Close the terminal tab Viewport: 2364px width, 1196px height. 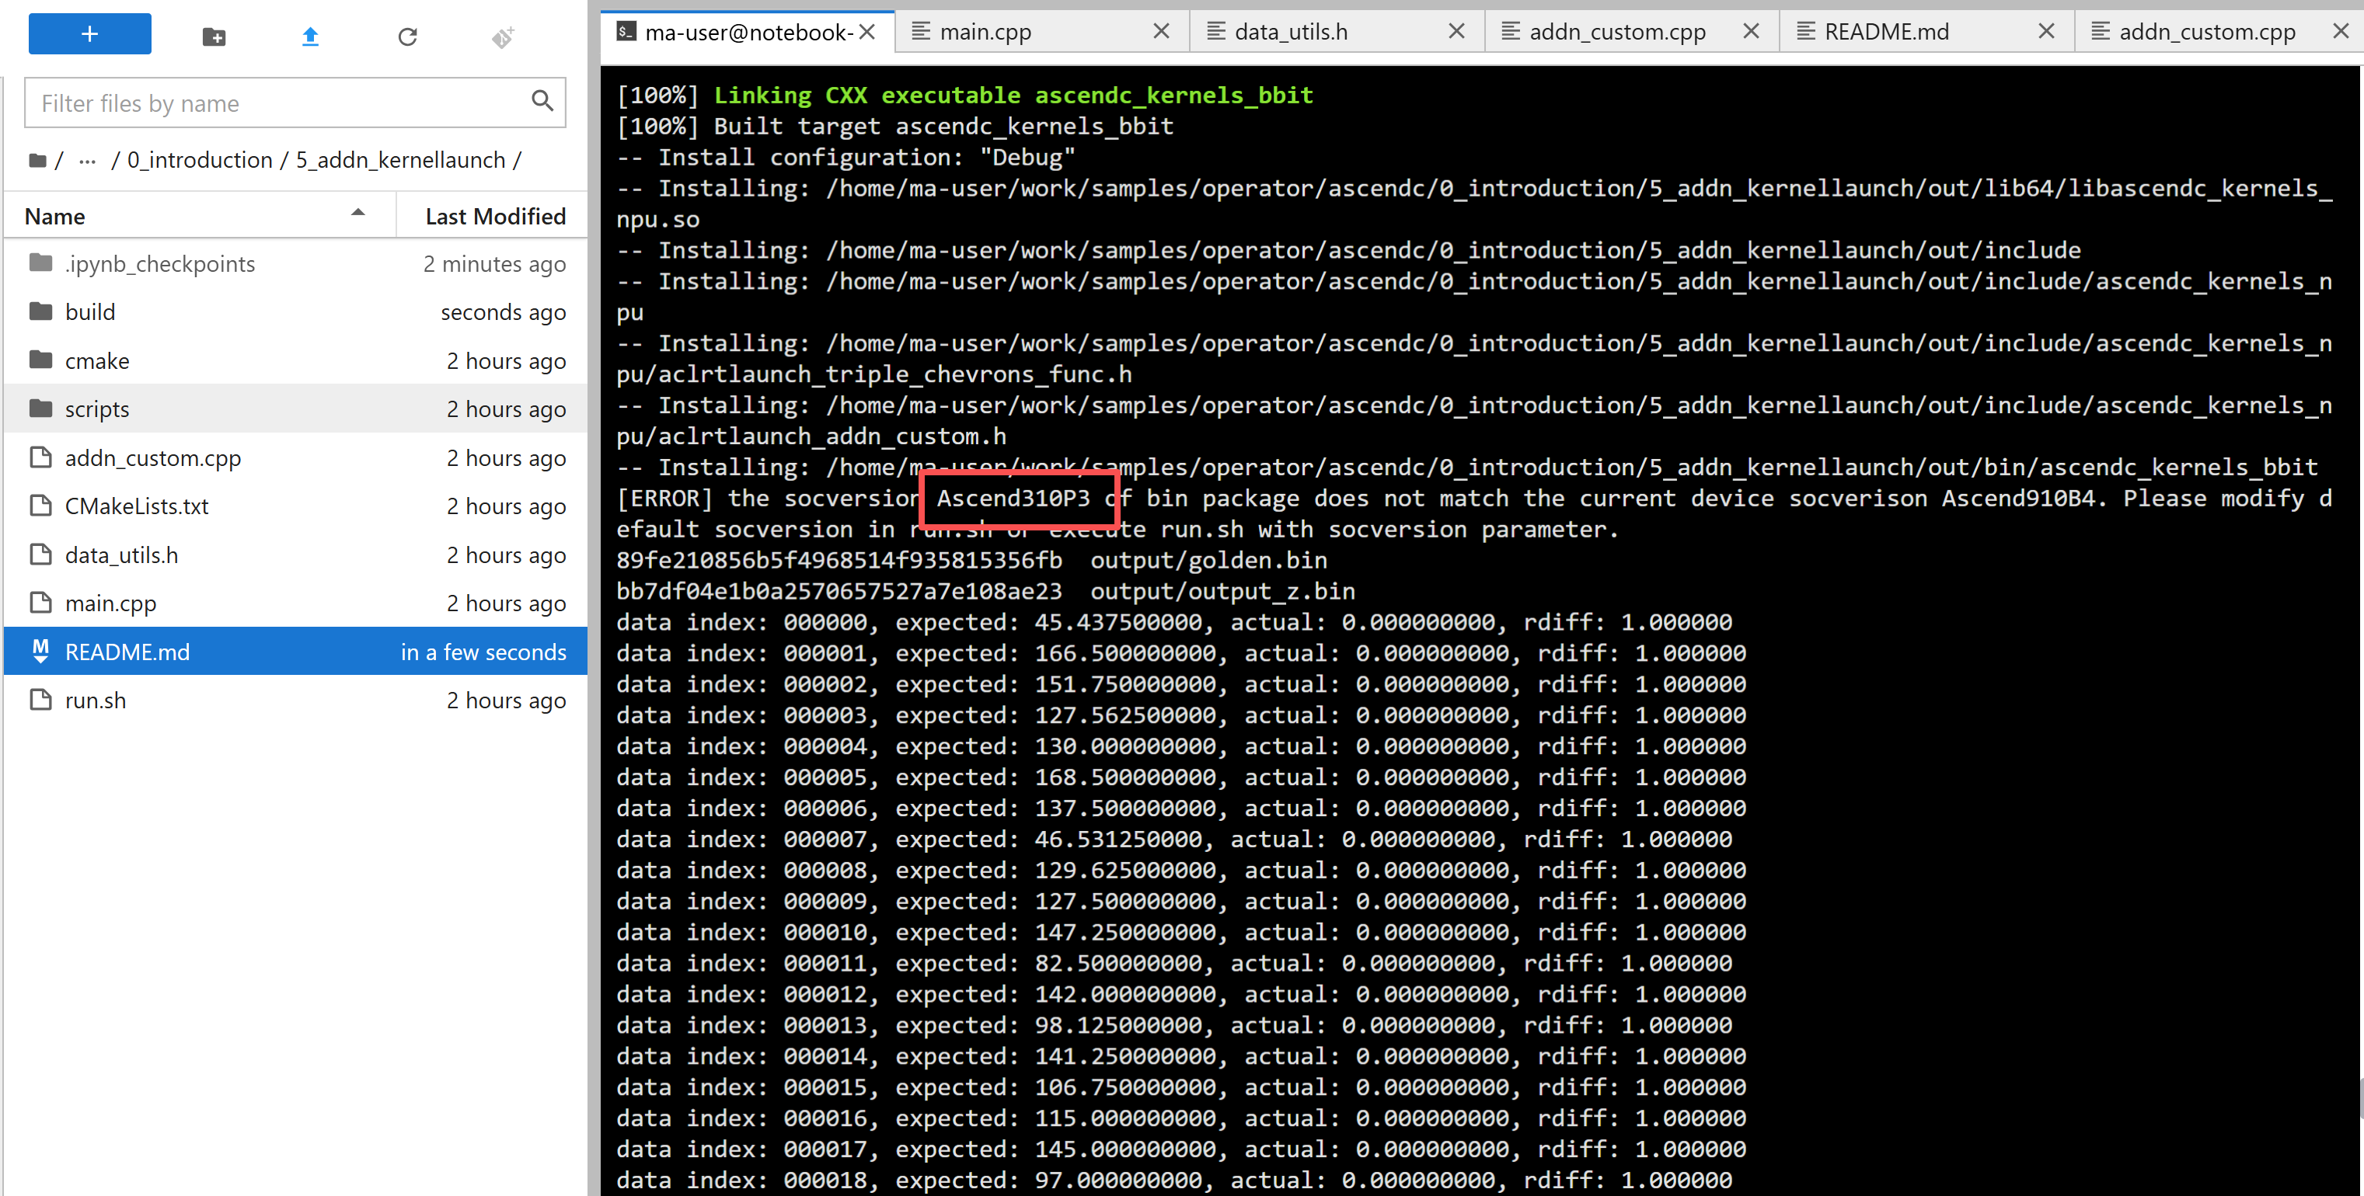click(867, 32)
